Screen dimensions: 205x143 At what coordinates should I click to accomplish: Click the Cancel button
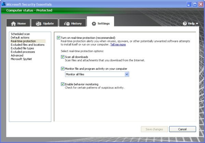pos(182,129)
